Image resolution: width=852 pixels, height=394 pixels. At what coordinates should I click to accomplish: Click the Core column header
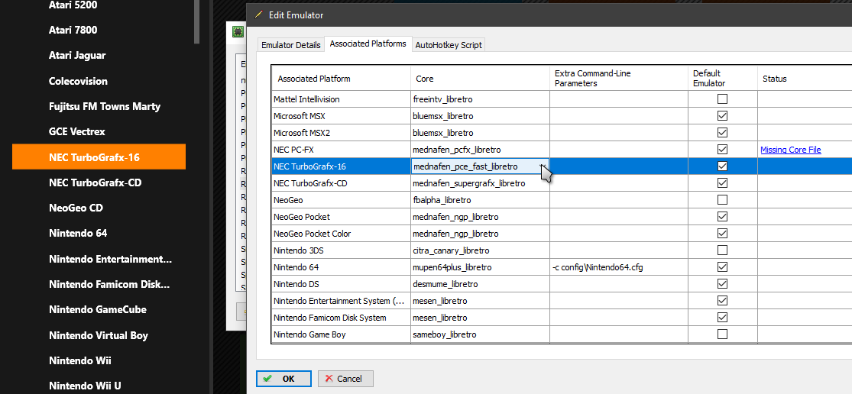pos(481,79)
